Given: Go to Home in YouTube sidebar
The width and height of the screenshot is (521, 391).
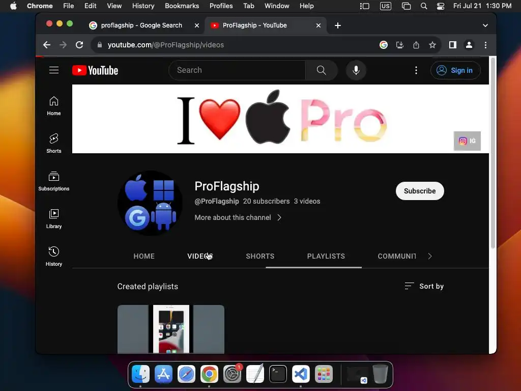Looking at the screenshot, I should click(x=54, y=106).
